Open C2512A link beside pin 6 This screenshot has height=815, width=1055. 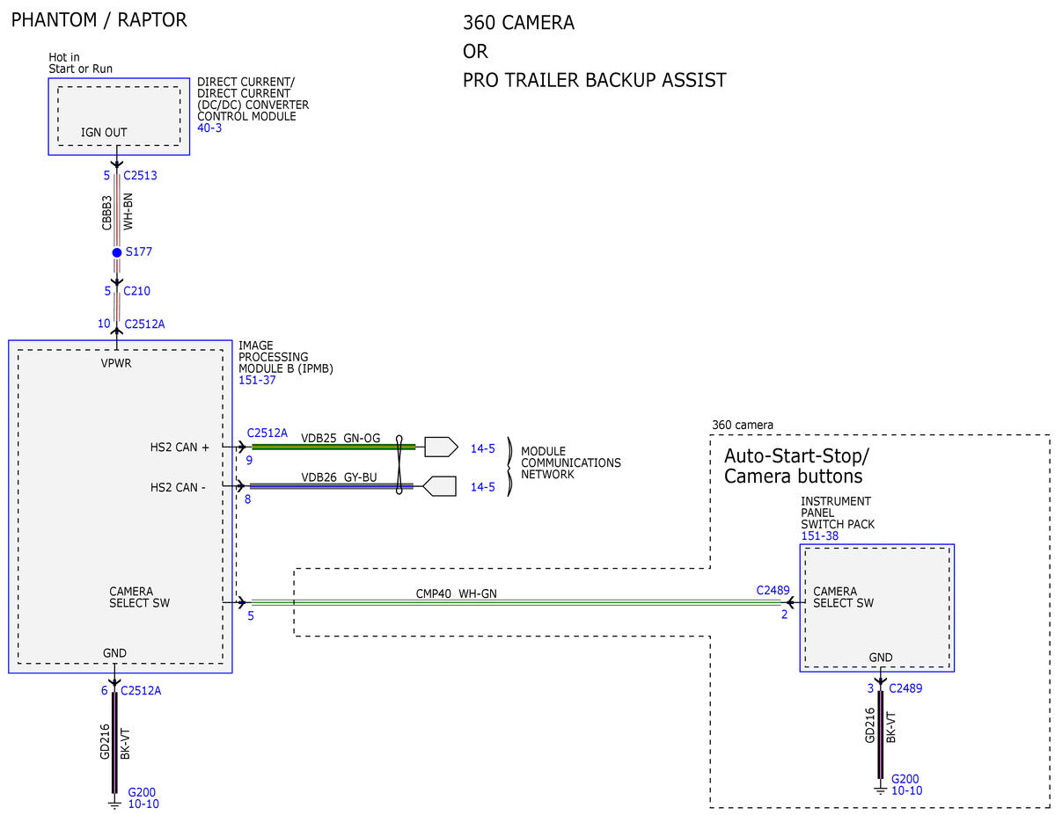coord(141,691)
